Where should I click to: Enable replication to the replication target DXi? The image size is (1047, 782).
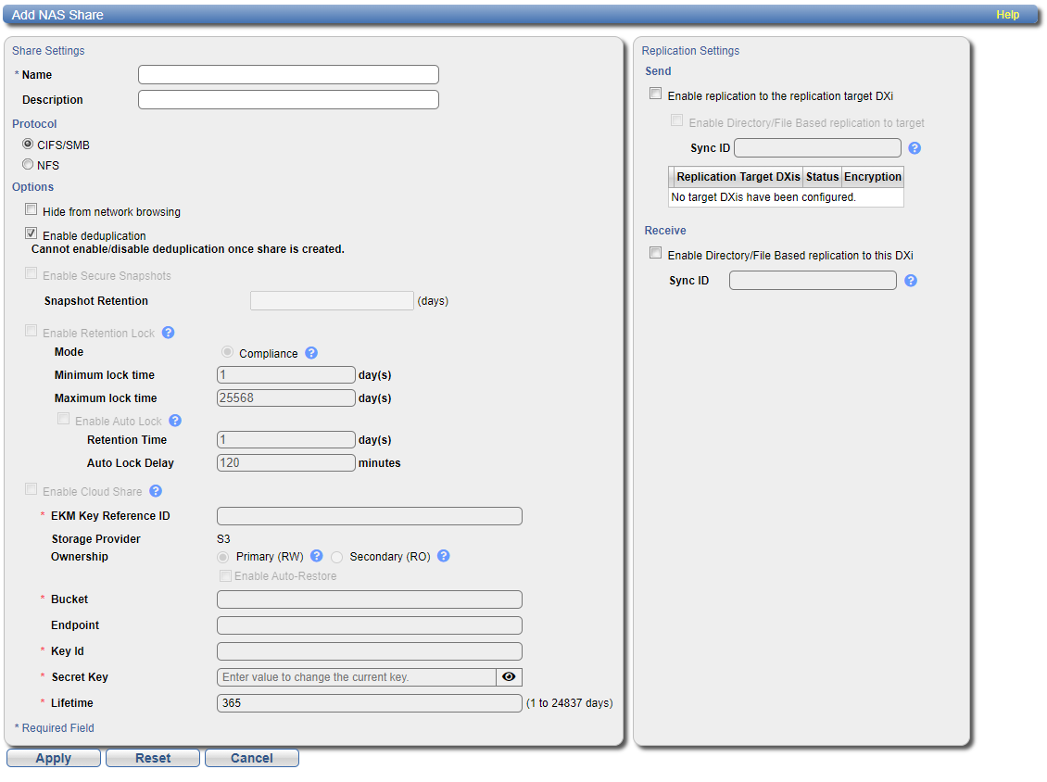(x=656, y=95)
